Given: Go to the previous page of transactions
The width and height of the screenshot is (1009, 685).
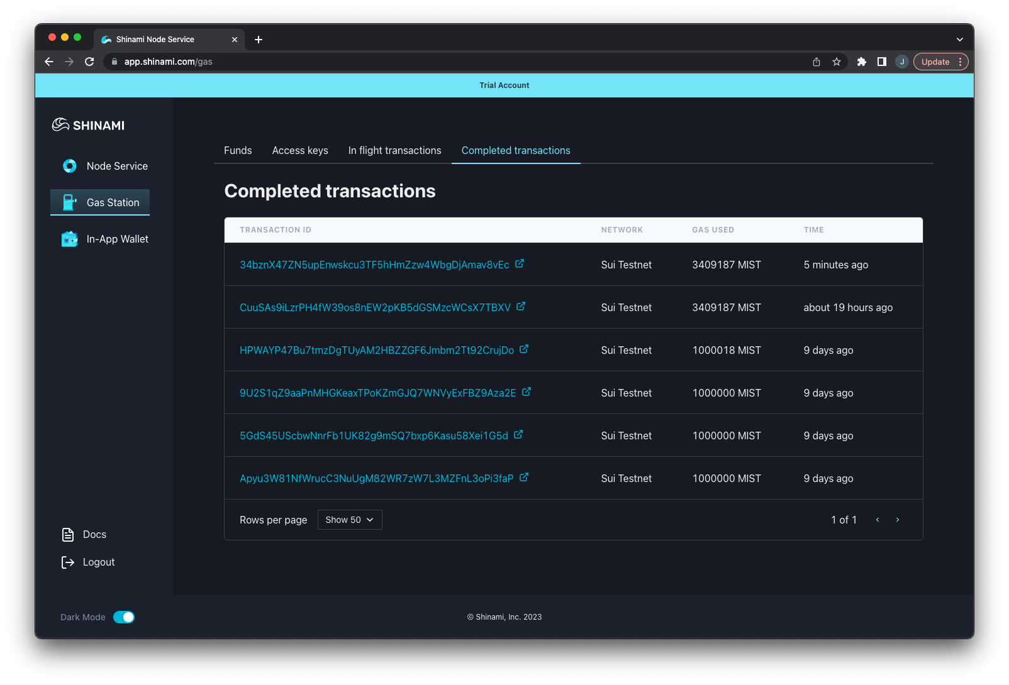Looking at the screenshot, I should click(878, 520).
